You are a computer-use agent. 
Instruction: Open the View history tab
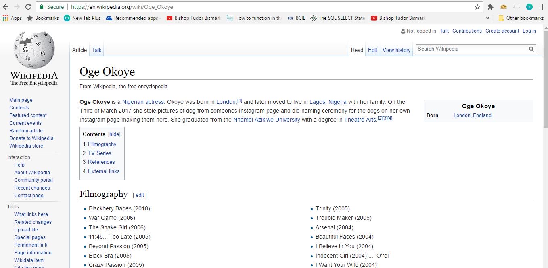point(396,50)
